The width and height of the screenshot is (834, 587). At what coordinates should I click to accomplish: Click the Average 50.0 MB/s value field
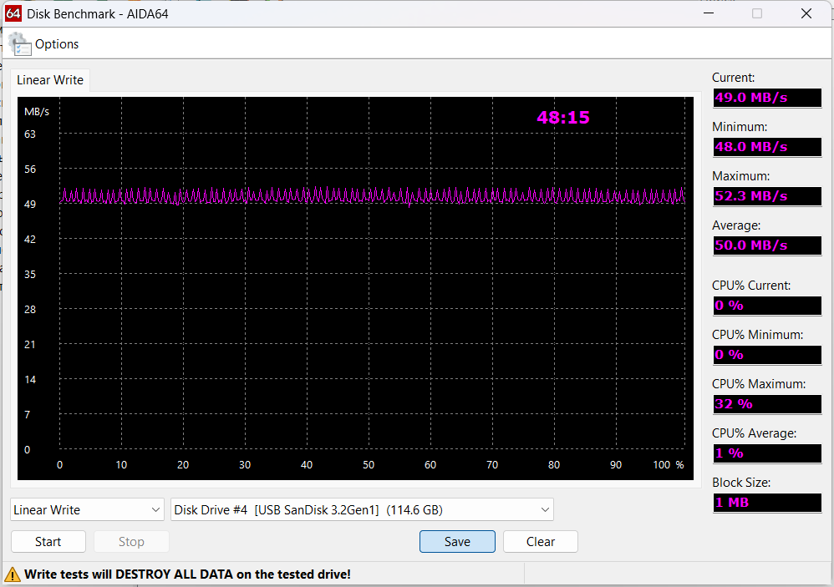pos(766,245)
